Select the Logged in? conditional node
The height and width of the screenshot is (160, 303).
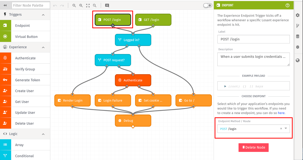tap(133, 40)
